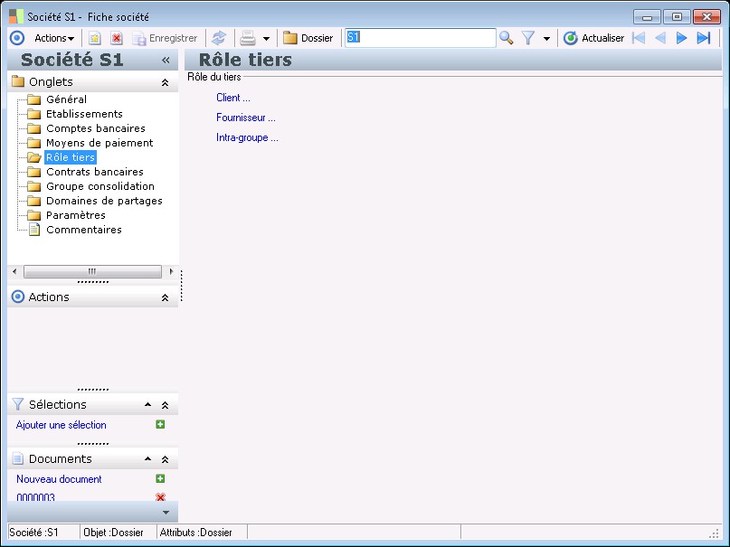Create a new record with the star page icon
Image resolution: width=730 pixels, height=547 pixels.
(x=94, y=38)
